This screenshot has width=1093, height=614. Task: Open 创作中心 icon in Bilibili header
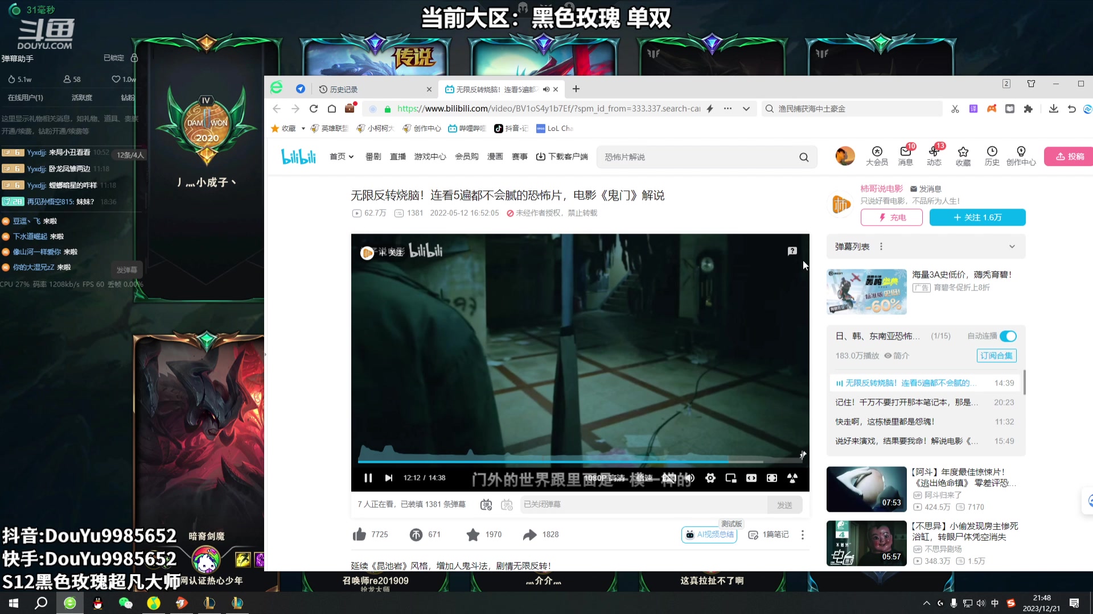click(1021, 155)
